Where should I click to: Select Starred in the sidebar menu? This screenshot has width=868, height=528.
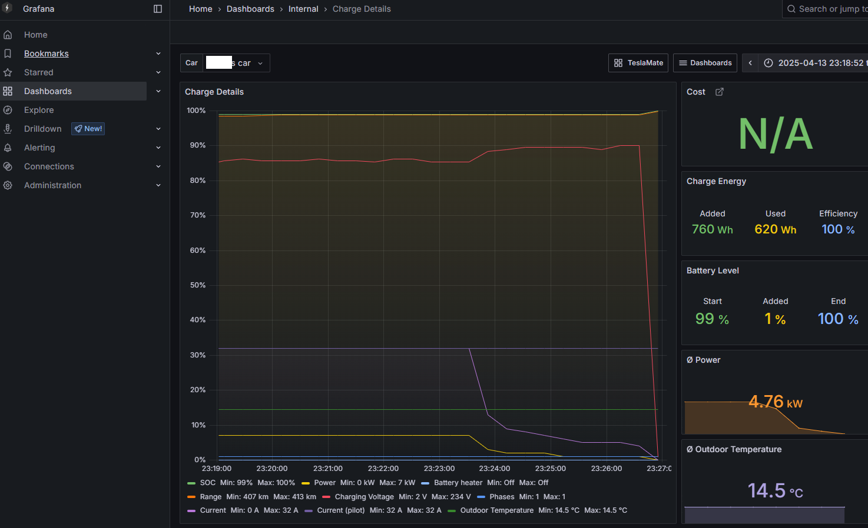pyautogui.click(x=38, y=72)
